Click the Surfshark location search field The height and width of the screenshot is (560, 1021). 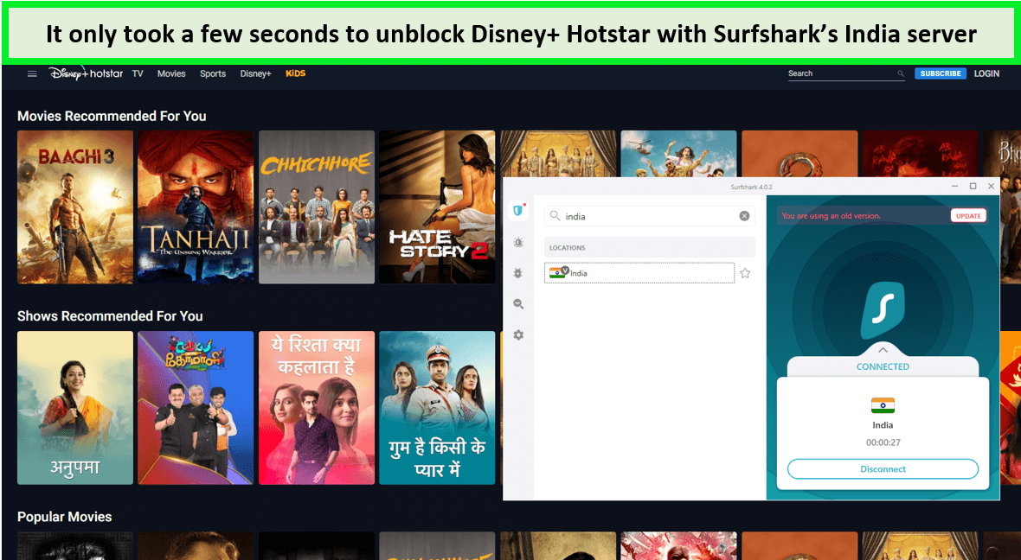point(649,216)
